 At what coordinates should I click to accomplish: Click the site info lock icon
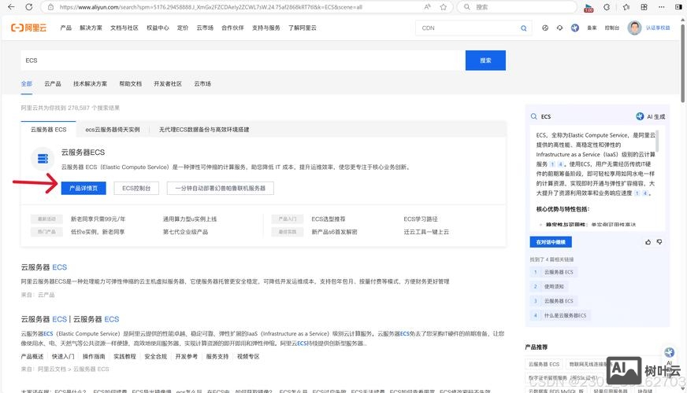coord(51,7)
